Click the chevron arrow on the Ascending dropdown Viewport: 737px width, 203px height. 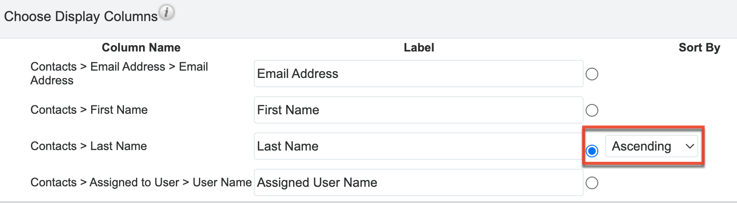[690, 146]
